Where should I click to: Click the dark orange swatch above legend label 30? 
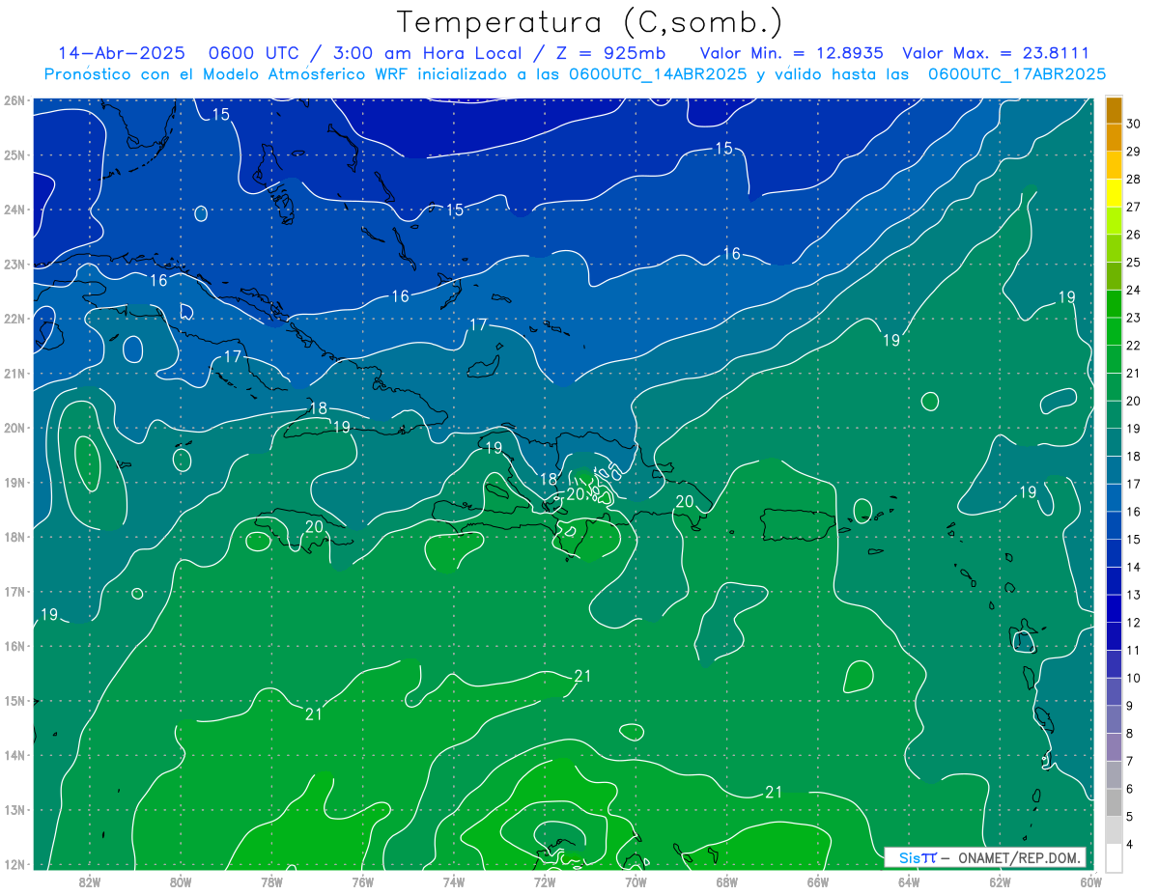1115,110
